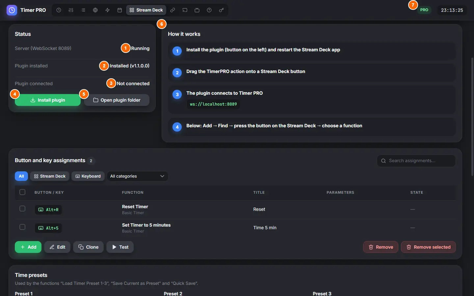Click the Not connected status

(133, 84)
